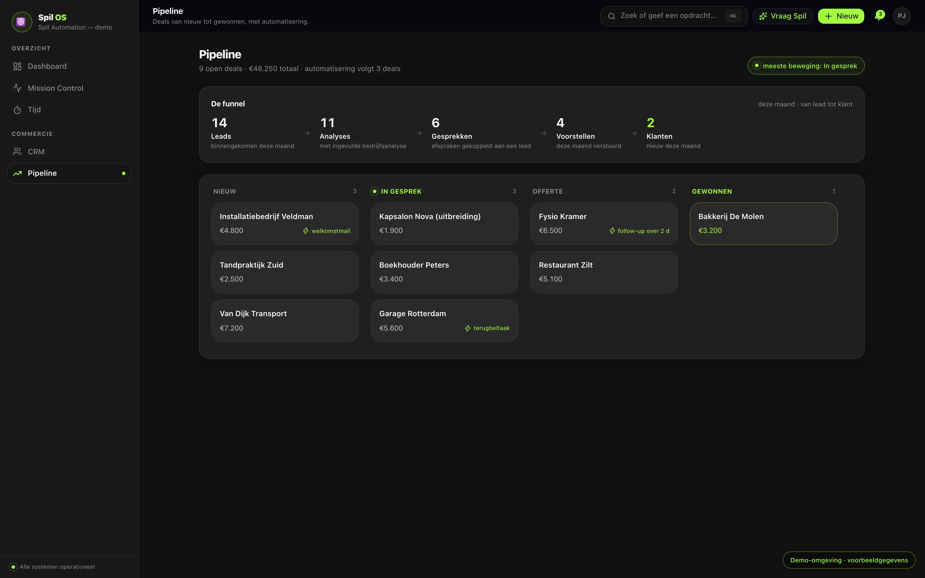Click the 6 Gesprekken funnel stat
Screen dimensions: 925x578
point(481,133)
